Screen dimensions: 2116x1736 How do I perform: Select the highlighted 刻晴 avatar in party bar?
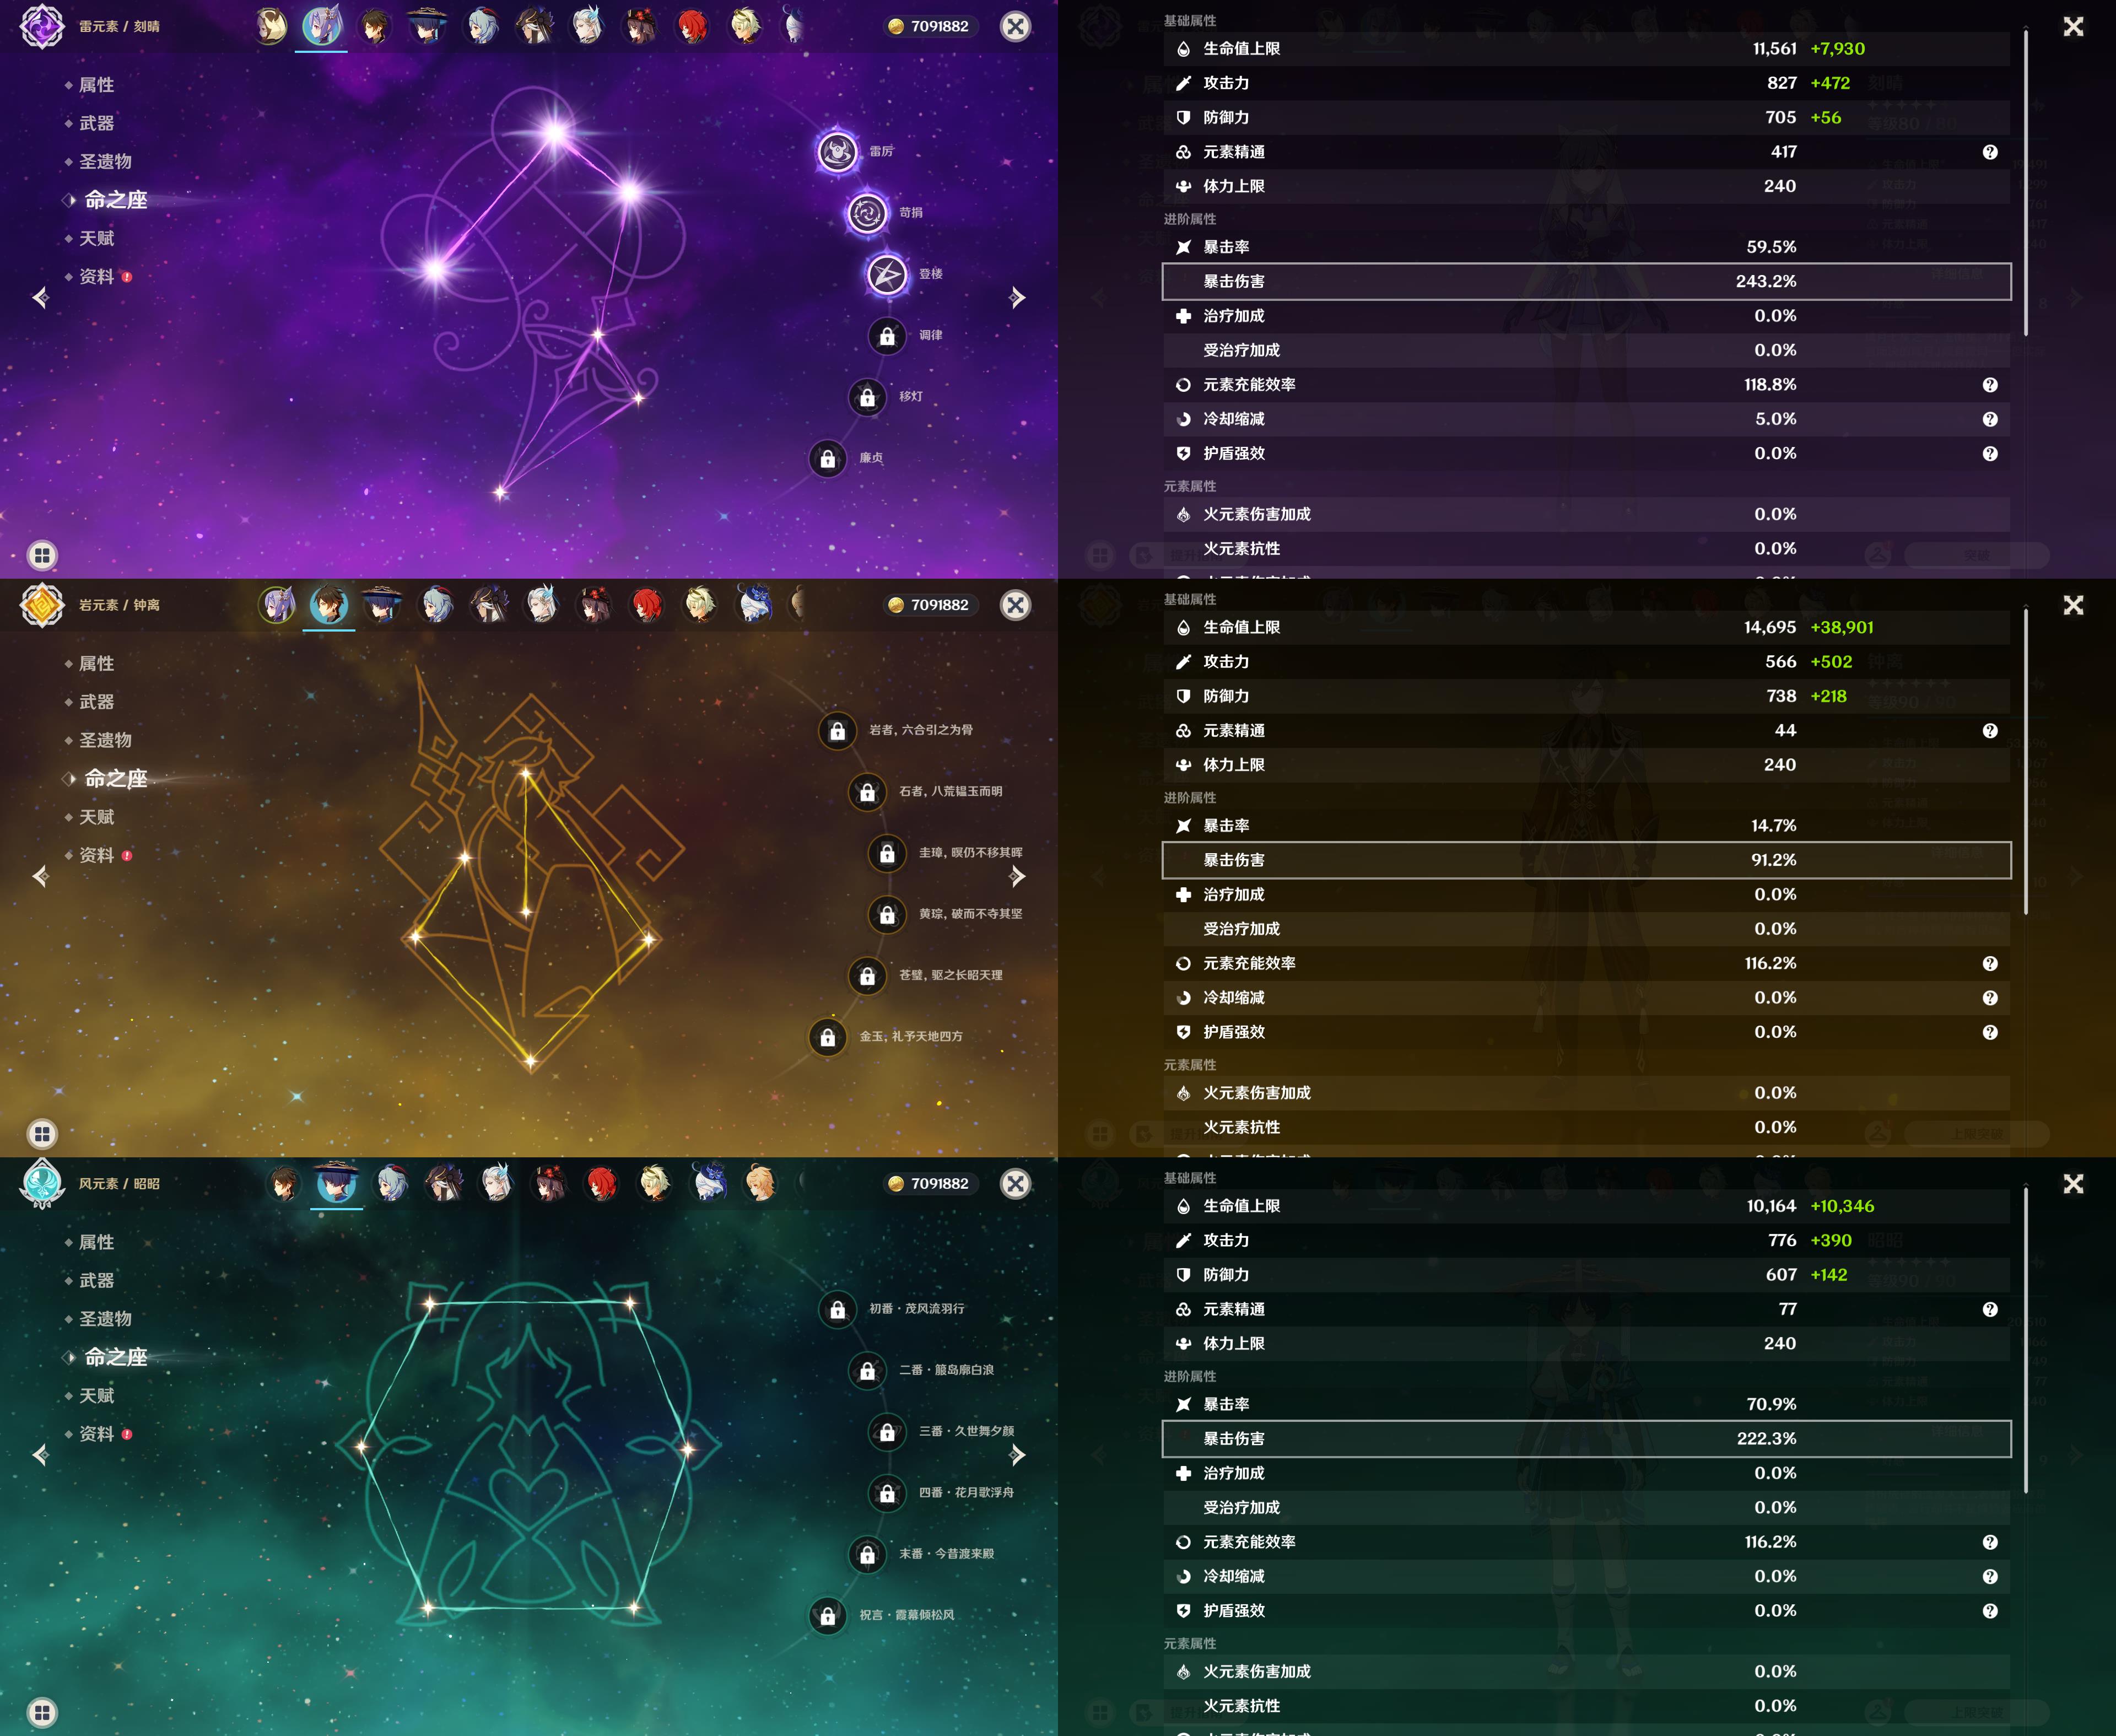tap(321, 26)
